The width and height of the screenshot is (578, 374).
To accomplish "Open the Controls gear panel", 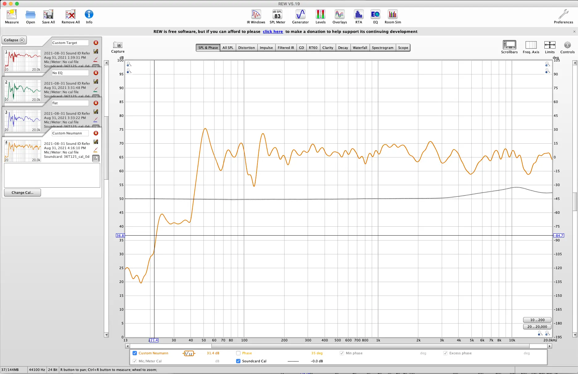I will click(x=567, y=47).
